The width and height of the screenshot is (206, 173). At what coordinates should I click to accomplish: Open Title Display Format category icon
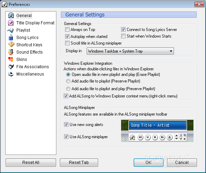11,23
